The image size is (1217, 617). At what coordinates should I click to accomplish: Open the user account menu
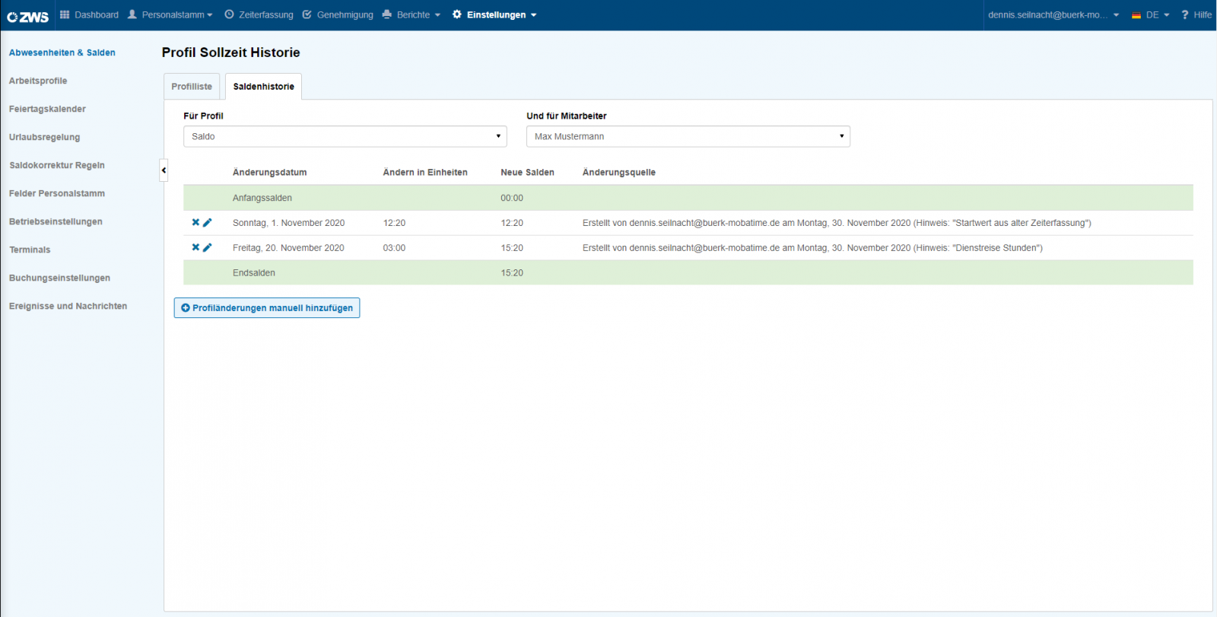click(1053, 14)
